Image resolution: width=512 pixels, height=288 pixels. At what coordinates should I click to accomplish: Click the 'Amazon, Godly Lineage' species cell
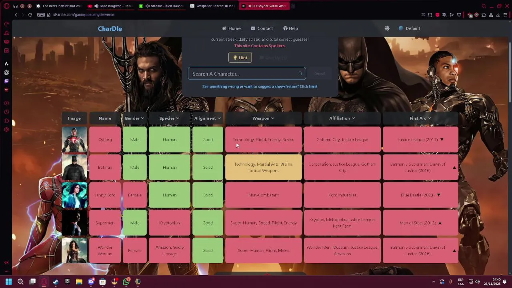[x=169, y=250]
